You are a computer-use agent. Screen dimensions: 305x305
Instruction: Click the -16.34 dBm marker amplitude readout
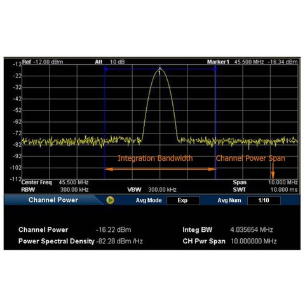point(283,62)
